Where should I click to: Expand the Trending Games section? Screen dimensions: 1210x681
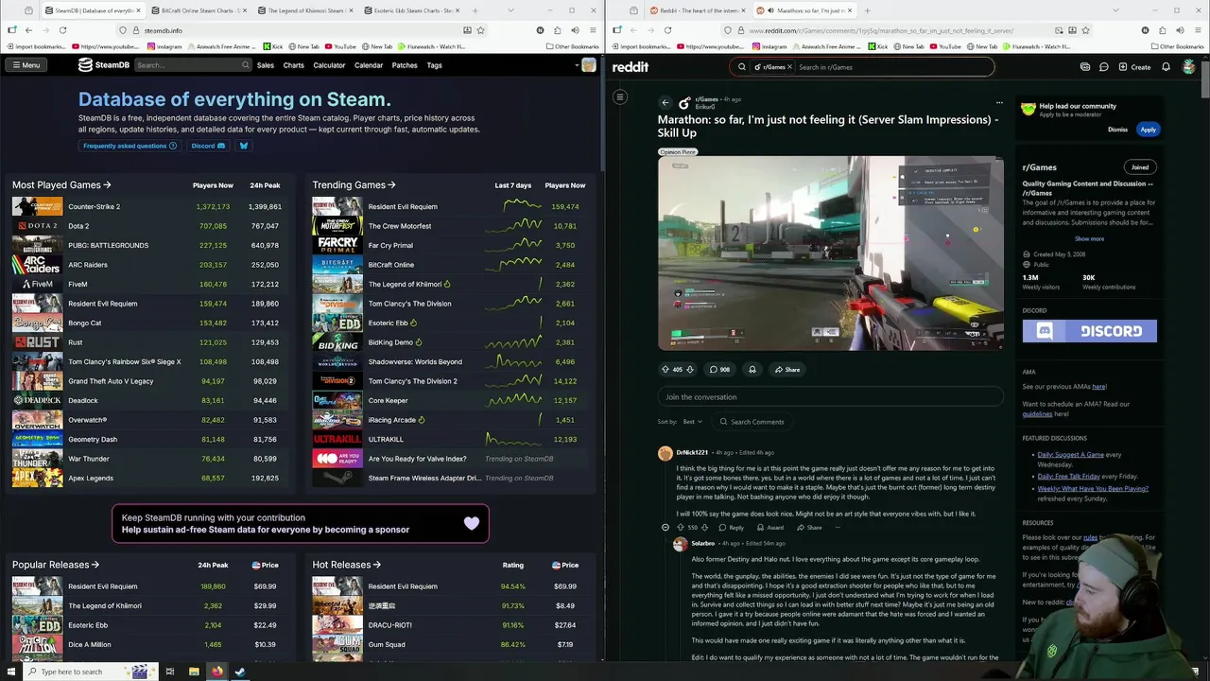[x=354, y=185]
